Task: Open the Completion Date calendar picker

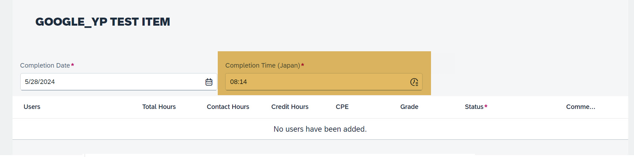Action: (x=209, y=82)
